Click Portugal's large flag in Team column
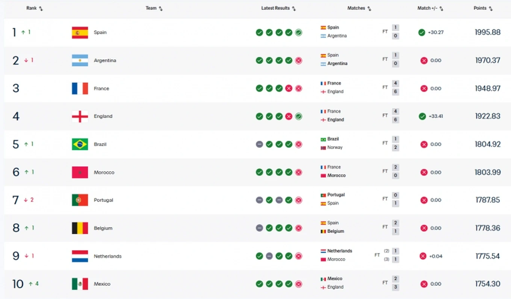The height and width of the screenshot is (299, 511). click(x=80, y=200)
